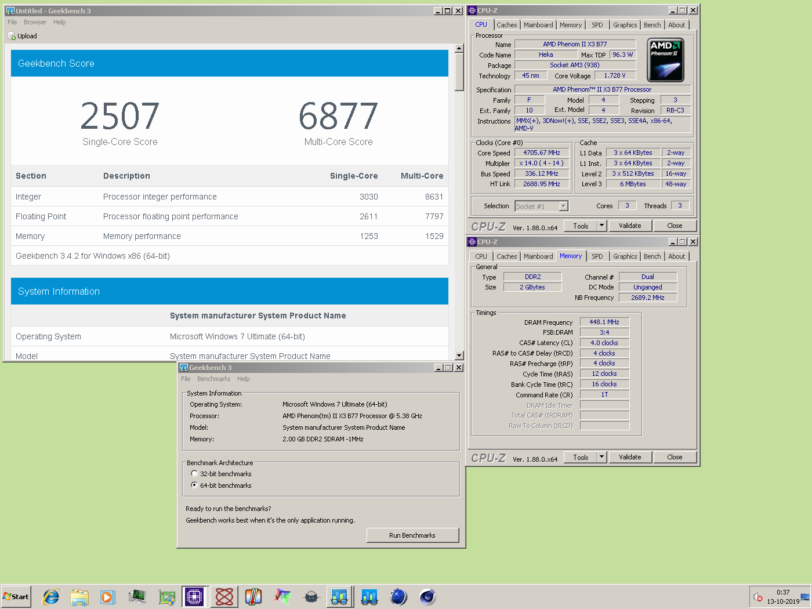Screen dimensions: 812x609
Task: Open Bench tab in top CPU-Z window
Action: click(652, 25)
